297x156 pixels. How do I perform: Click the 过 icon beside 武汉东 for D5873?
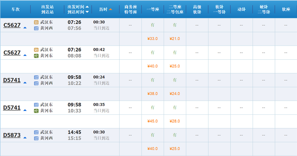click(36, 132)
